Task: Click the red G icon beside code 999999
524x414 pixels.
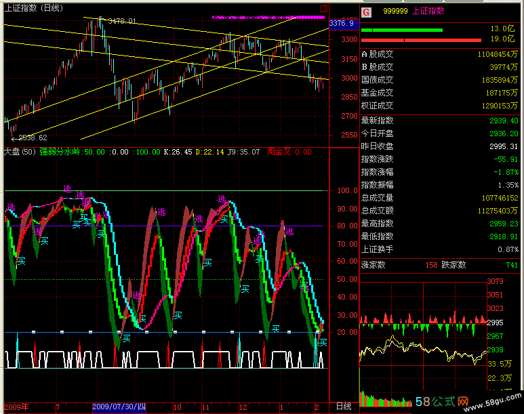Action: click(366, 12)
